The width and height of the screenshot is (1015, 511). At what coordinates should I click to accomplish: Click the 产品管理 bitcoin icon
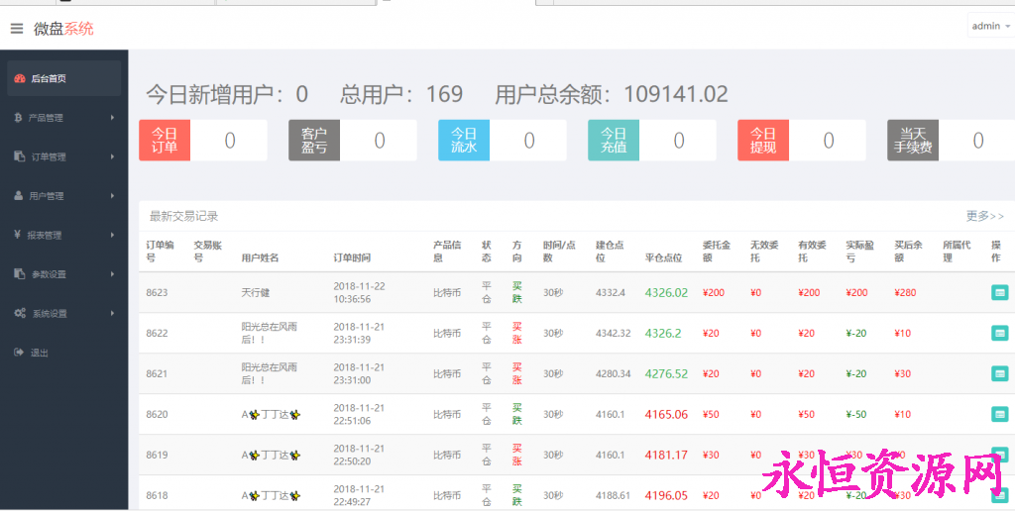point(19,118)
